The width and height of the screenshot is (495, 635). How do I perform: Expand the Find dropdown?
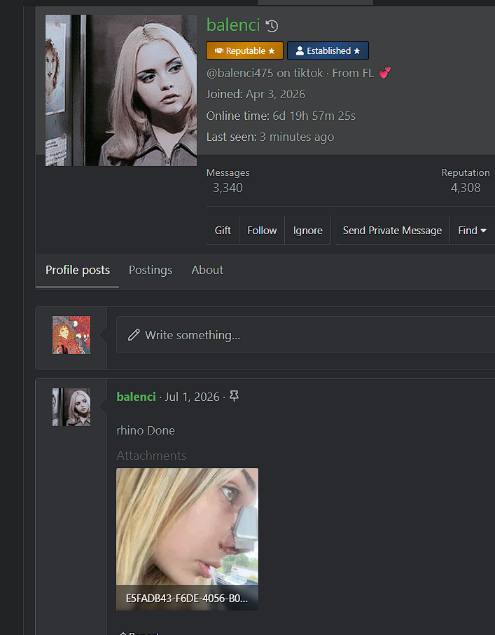(472, 231)
